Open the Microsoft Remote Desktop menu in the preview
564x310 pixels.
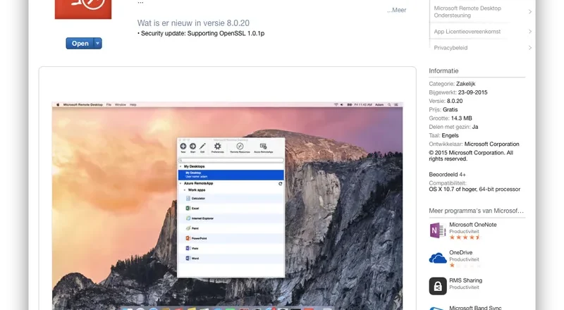coord(82,105)
